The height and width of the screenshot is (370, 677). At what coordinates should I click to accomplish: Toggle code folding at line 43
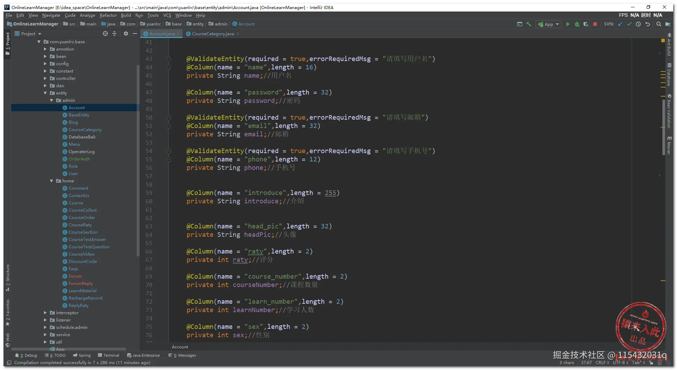point(169,59)
